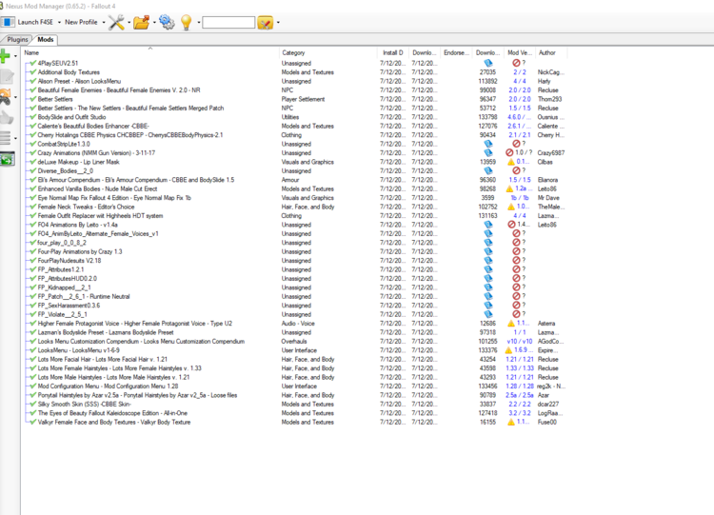Viewport: 714px width, 515px height.
Task: Click the Launch F4SE text button
Action: click(35, 22)
